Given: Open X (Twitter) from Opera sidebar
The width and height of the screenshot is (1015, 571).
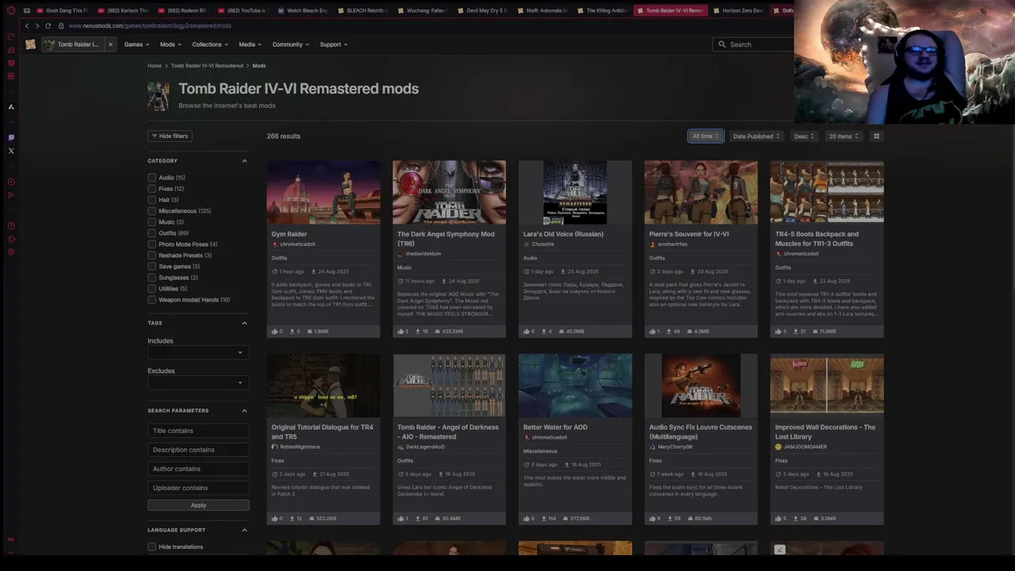Looking at the screenshot, I should pyautogui.click(x=11, y=151).
